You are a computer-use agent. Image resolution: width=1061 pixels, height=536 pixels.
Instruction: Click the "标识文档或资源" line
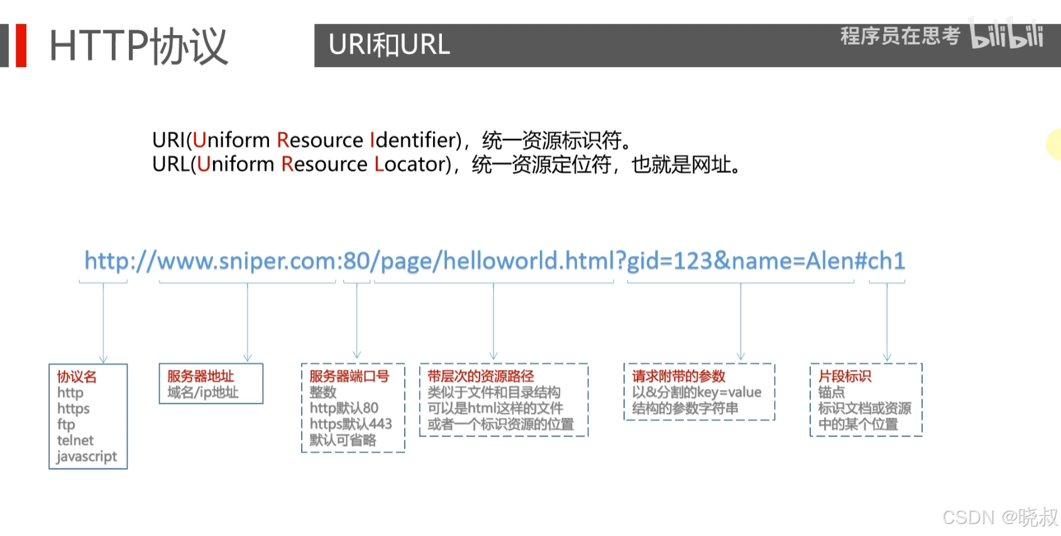pos(864,408)
